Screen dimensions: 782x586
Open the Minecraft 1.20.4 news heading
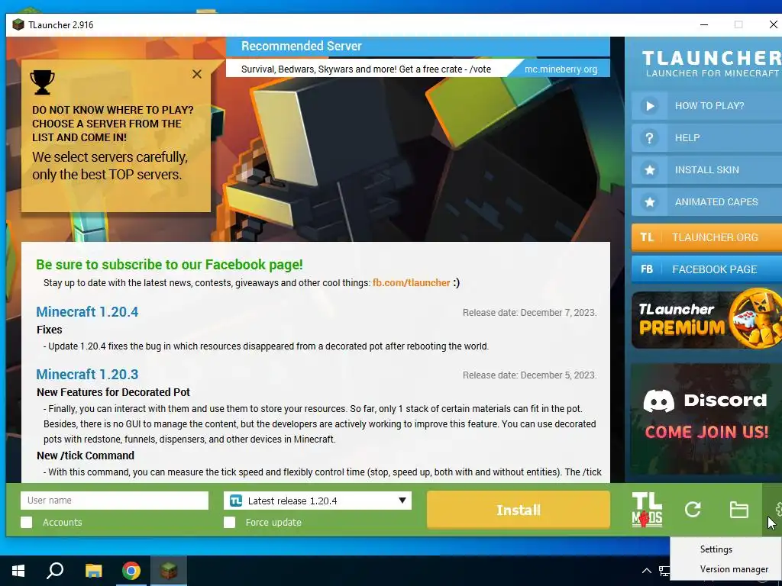click(87, 312)
